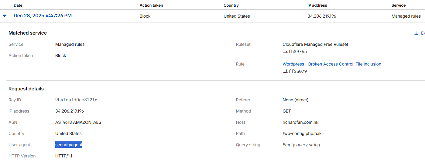Collapse the event row with the blue triangle
The height and width of the screenshot is (162, 425).
tap(5, 16)
